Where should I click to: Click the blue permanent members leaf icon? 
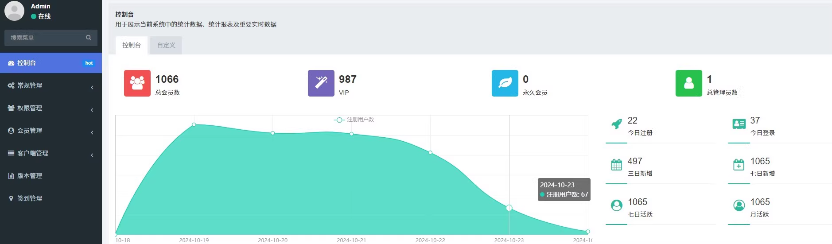pyautogui.click(x=505, y=83)
